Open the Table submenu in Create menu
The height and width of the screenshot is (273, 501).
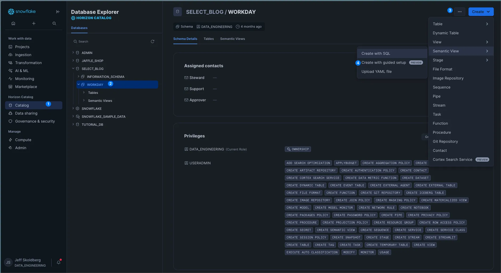coord(461,24)
